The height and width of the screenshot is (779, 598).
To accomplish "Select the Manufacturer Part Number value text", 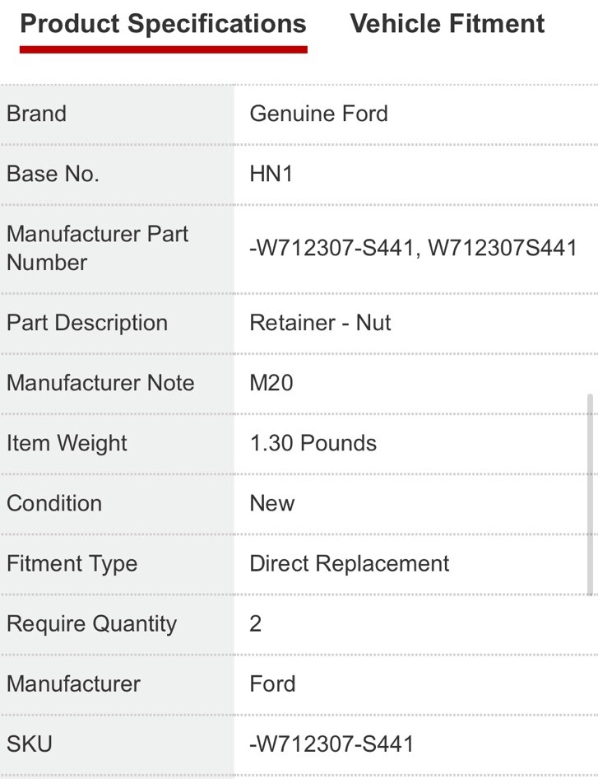I will tap(413, 248).
